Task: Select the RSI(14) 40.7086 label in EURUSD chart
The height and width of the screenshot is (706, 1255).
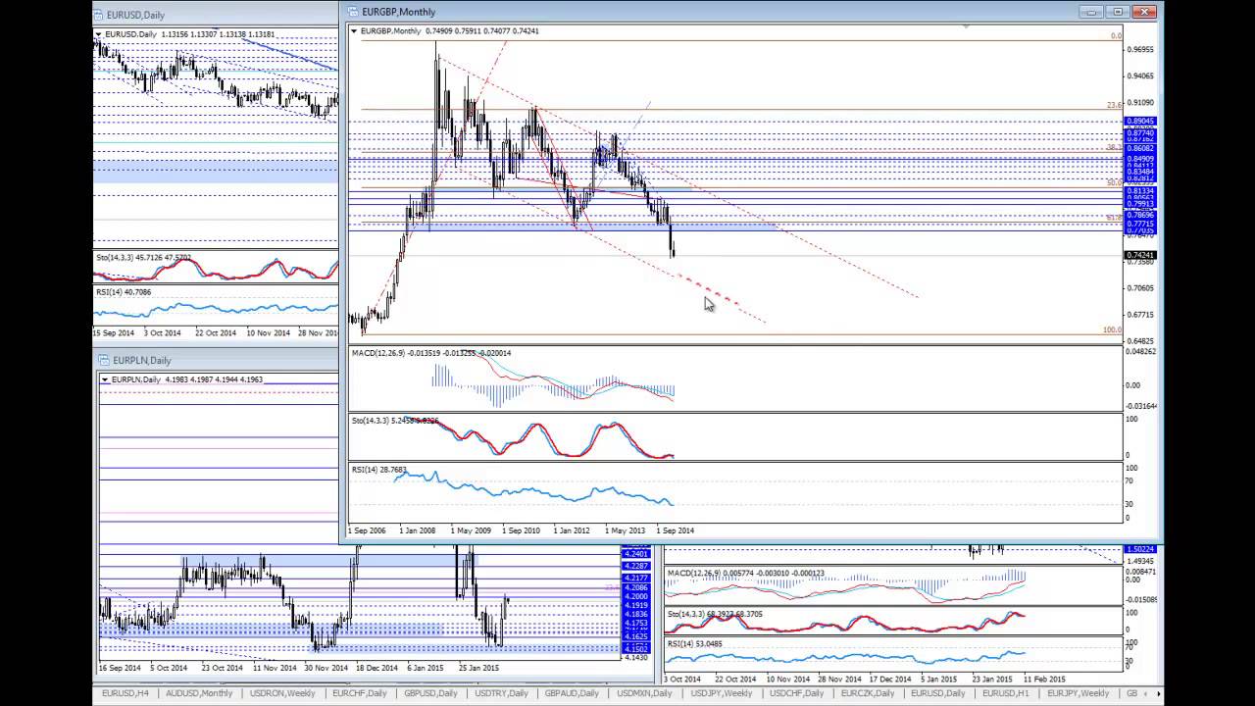Action: point(124,291)
